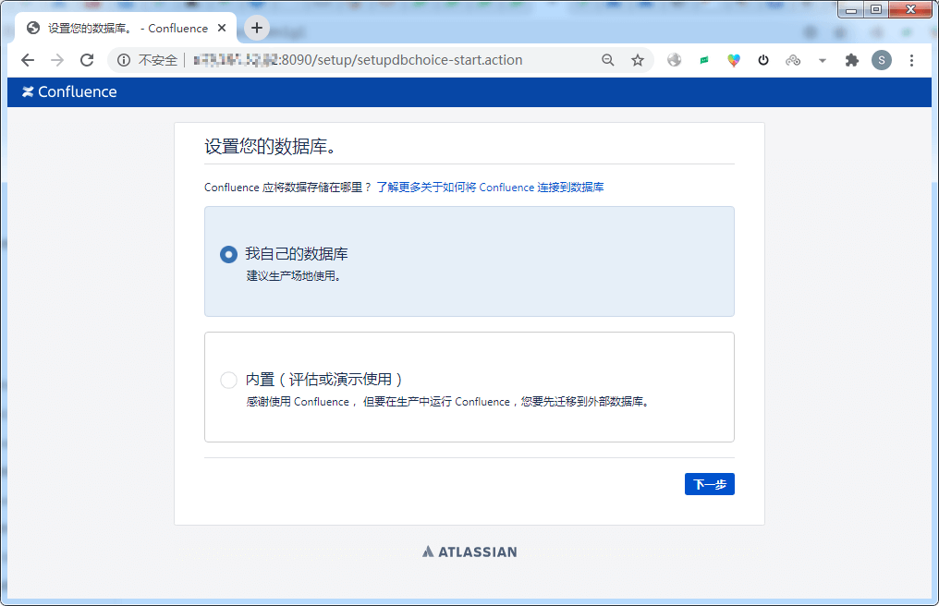Click the Atlassian logo in the footer

tap(469, 551)
